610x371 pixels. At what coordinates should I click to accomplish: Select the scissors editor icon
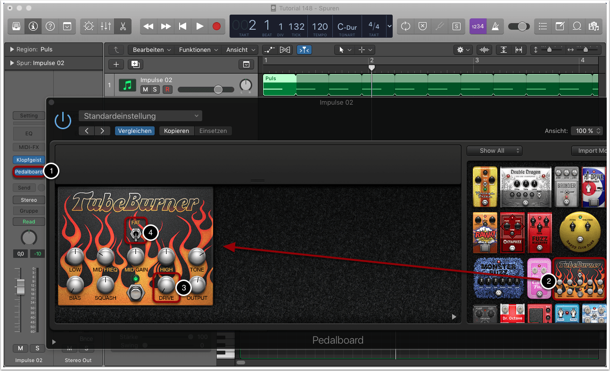(123, 26)
